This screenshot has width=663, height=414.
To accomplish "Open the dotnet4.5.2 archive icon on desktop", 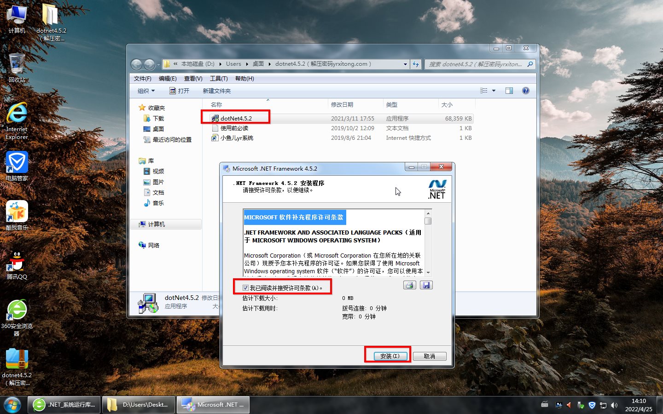I will [17, 367].
